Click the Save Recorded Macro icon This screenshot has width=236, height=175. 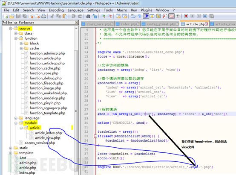(212, 16)
